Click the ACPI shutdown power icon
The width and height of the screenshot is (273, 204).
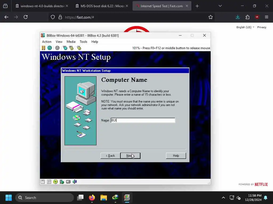point(57,48)
